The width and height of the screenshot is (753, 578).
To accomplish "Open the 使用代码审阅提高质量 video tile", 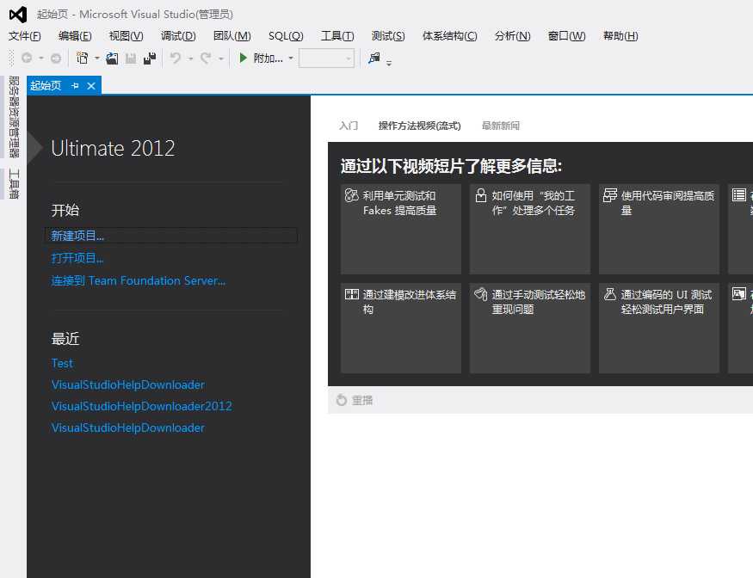I will [659, 229].
